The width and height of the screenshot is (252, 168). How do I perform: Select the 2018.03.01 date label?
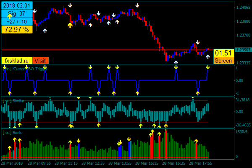tap(17, 5)
